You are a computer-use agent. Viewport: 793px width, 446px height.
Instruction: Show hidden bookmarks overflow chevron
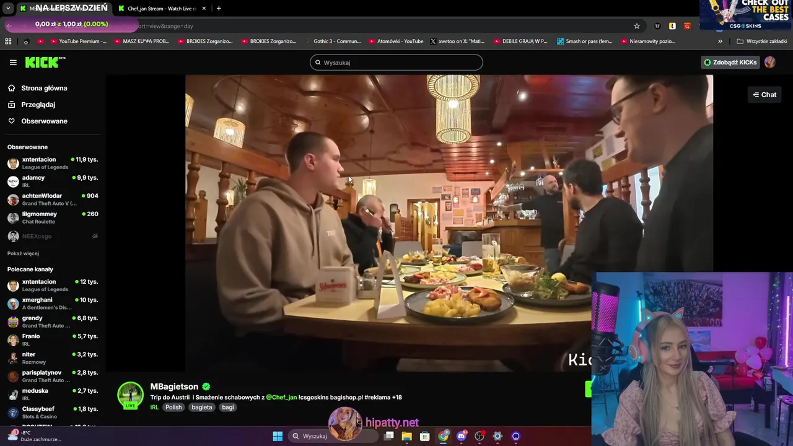pos(720,42)
